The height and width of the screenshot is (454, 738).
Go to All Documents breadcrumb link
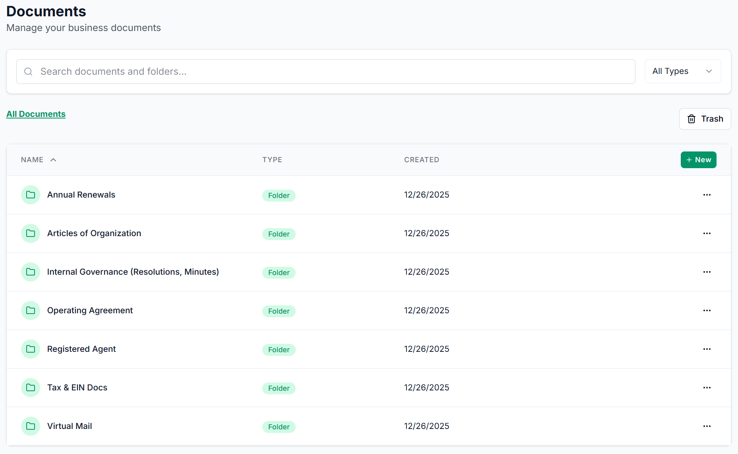(x=36, y=114)
